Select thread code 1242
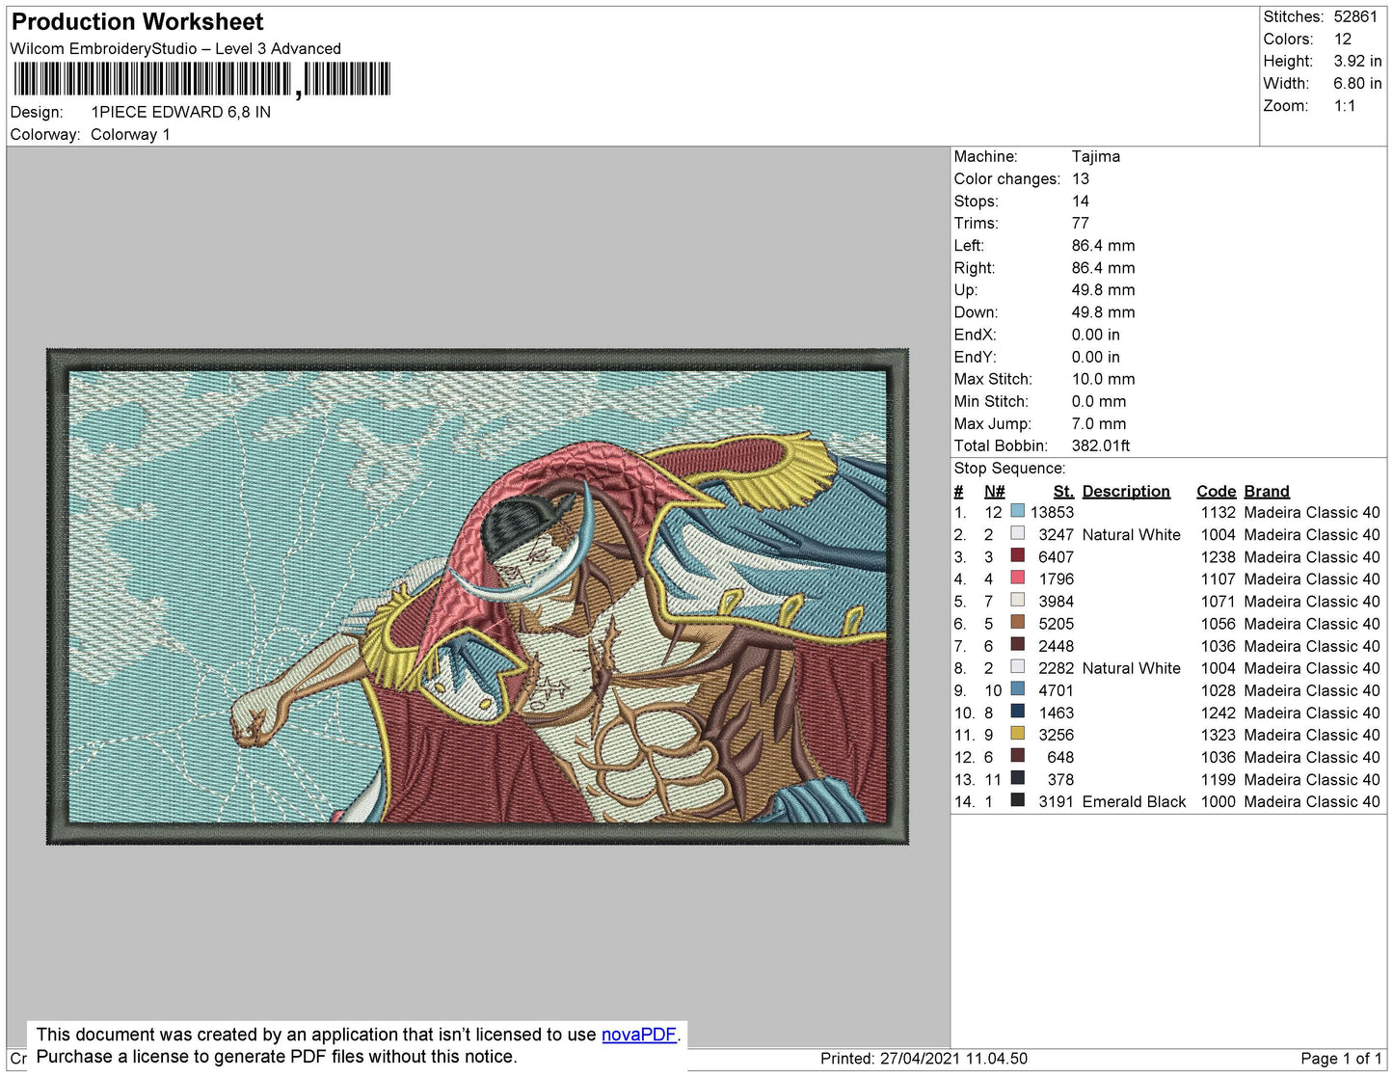This screenshot has width=1393, height=1077. click(x=1218, y=713)
